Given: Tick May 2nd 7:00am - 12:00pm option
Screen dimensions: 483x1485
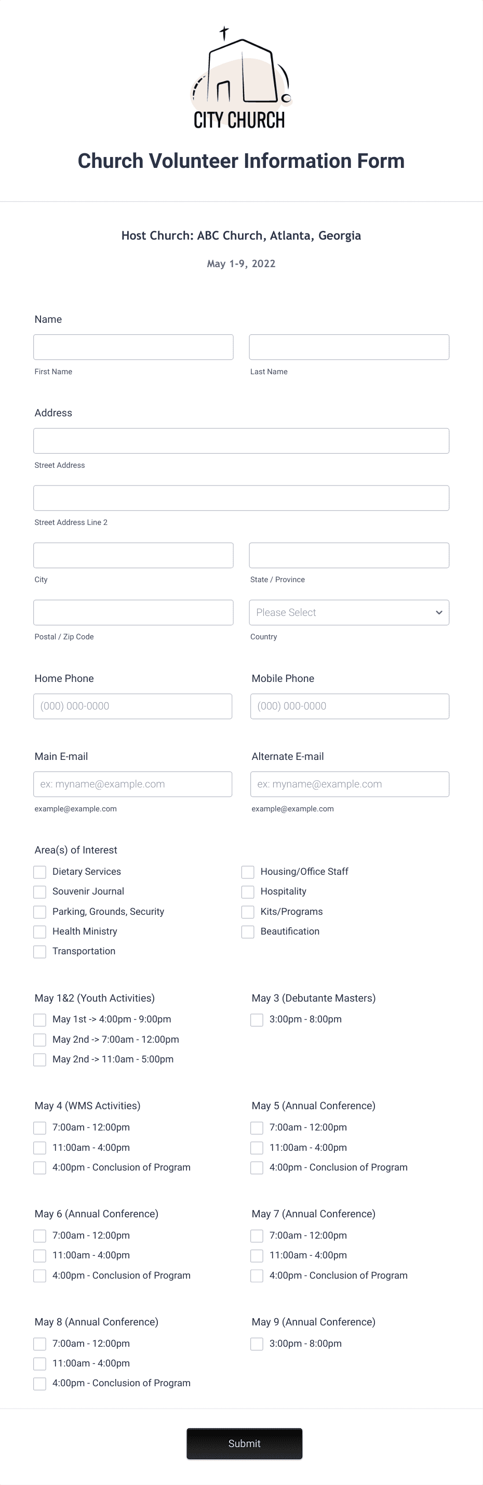Looking at the screenshot, I should click(x=39, y=1040).
